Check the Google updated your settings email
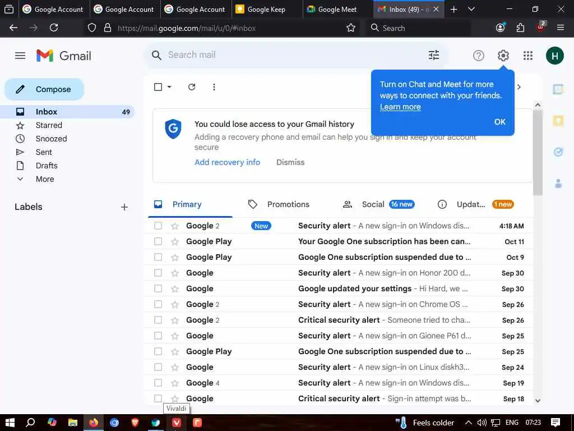The image size is (574, 431). pos(158,289)
